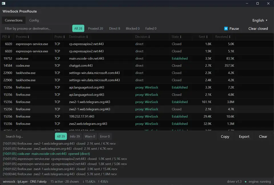Sort by Destination column header
Viewport: 274px width, 185px height.
(x=78, y=37)
